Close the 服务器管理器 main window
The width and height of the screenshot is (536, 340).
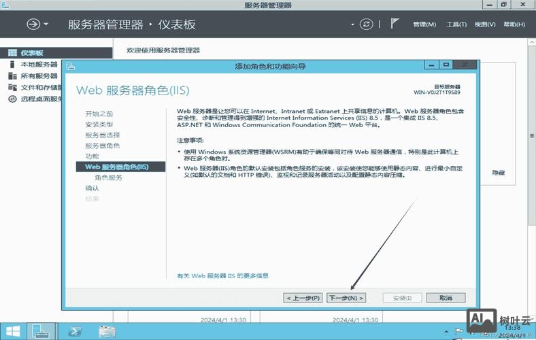pos(523,5)
